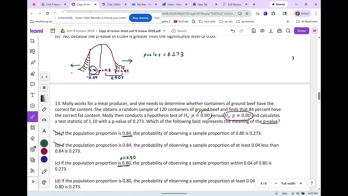Search within the document
Screen dimensions: 348x196
pos(288,31)
